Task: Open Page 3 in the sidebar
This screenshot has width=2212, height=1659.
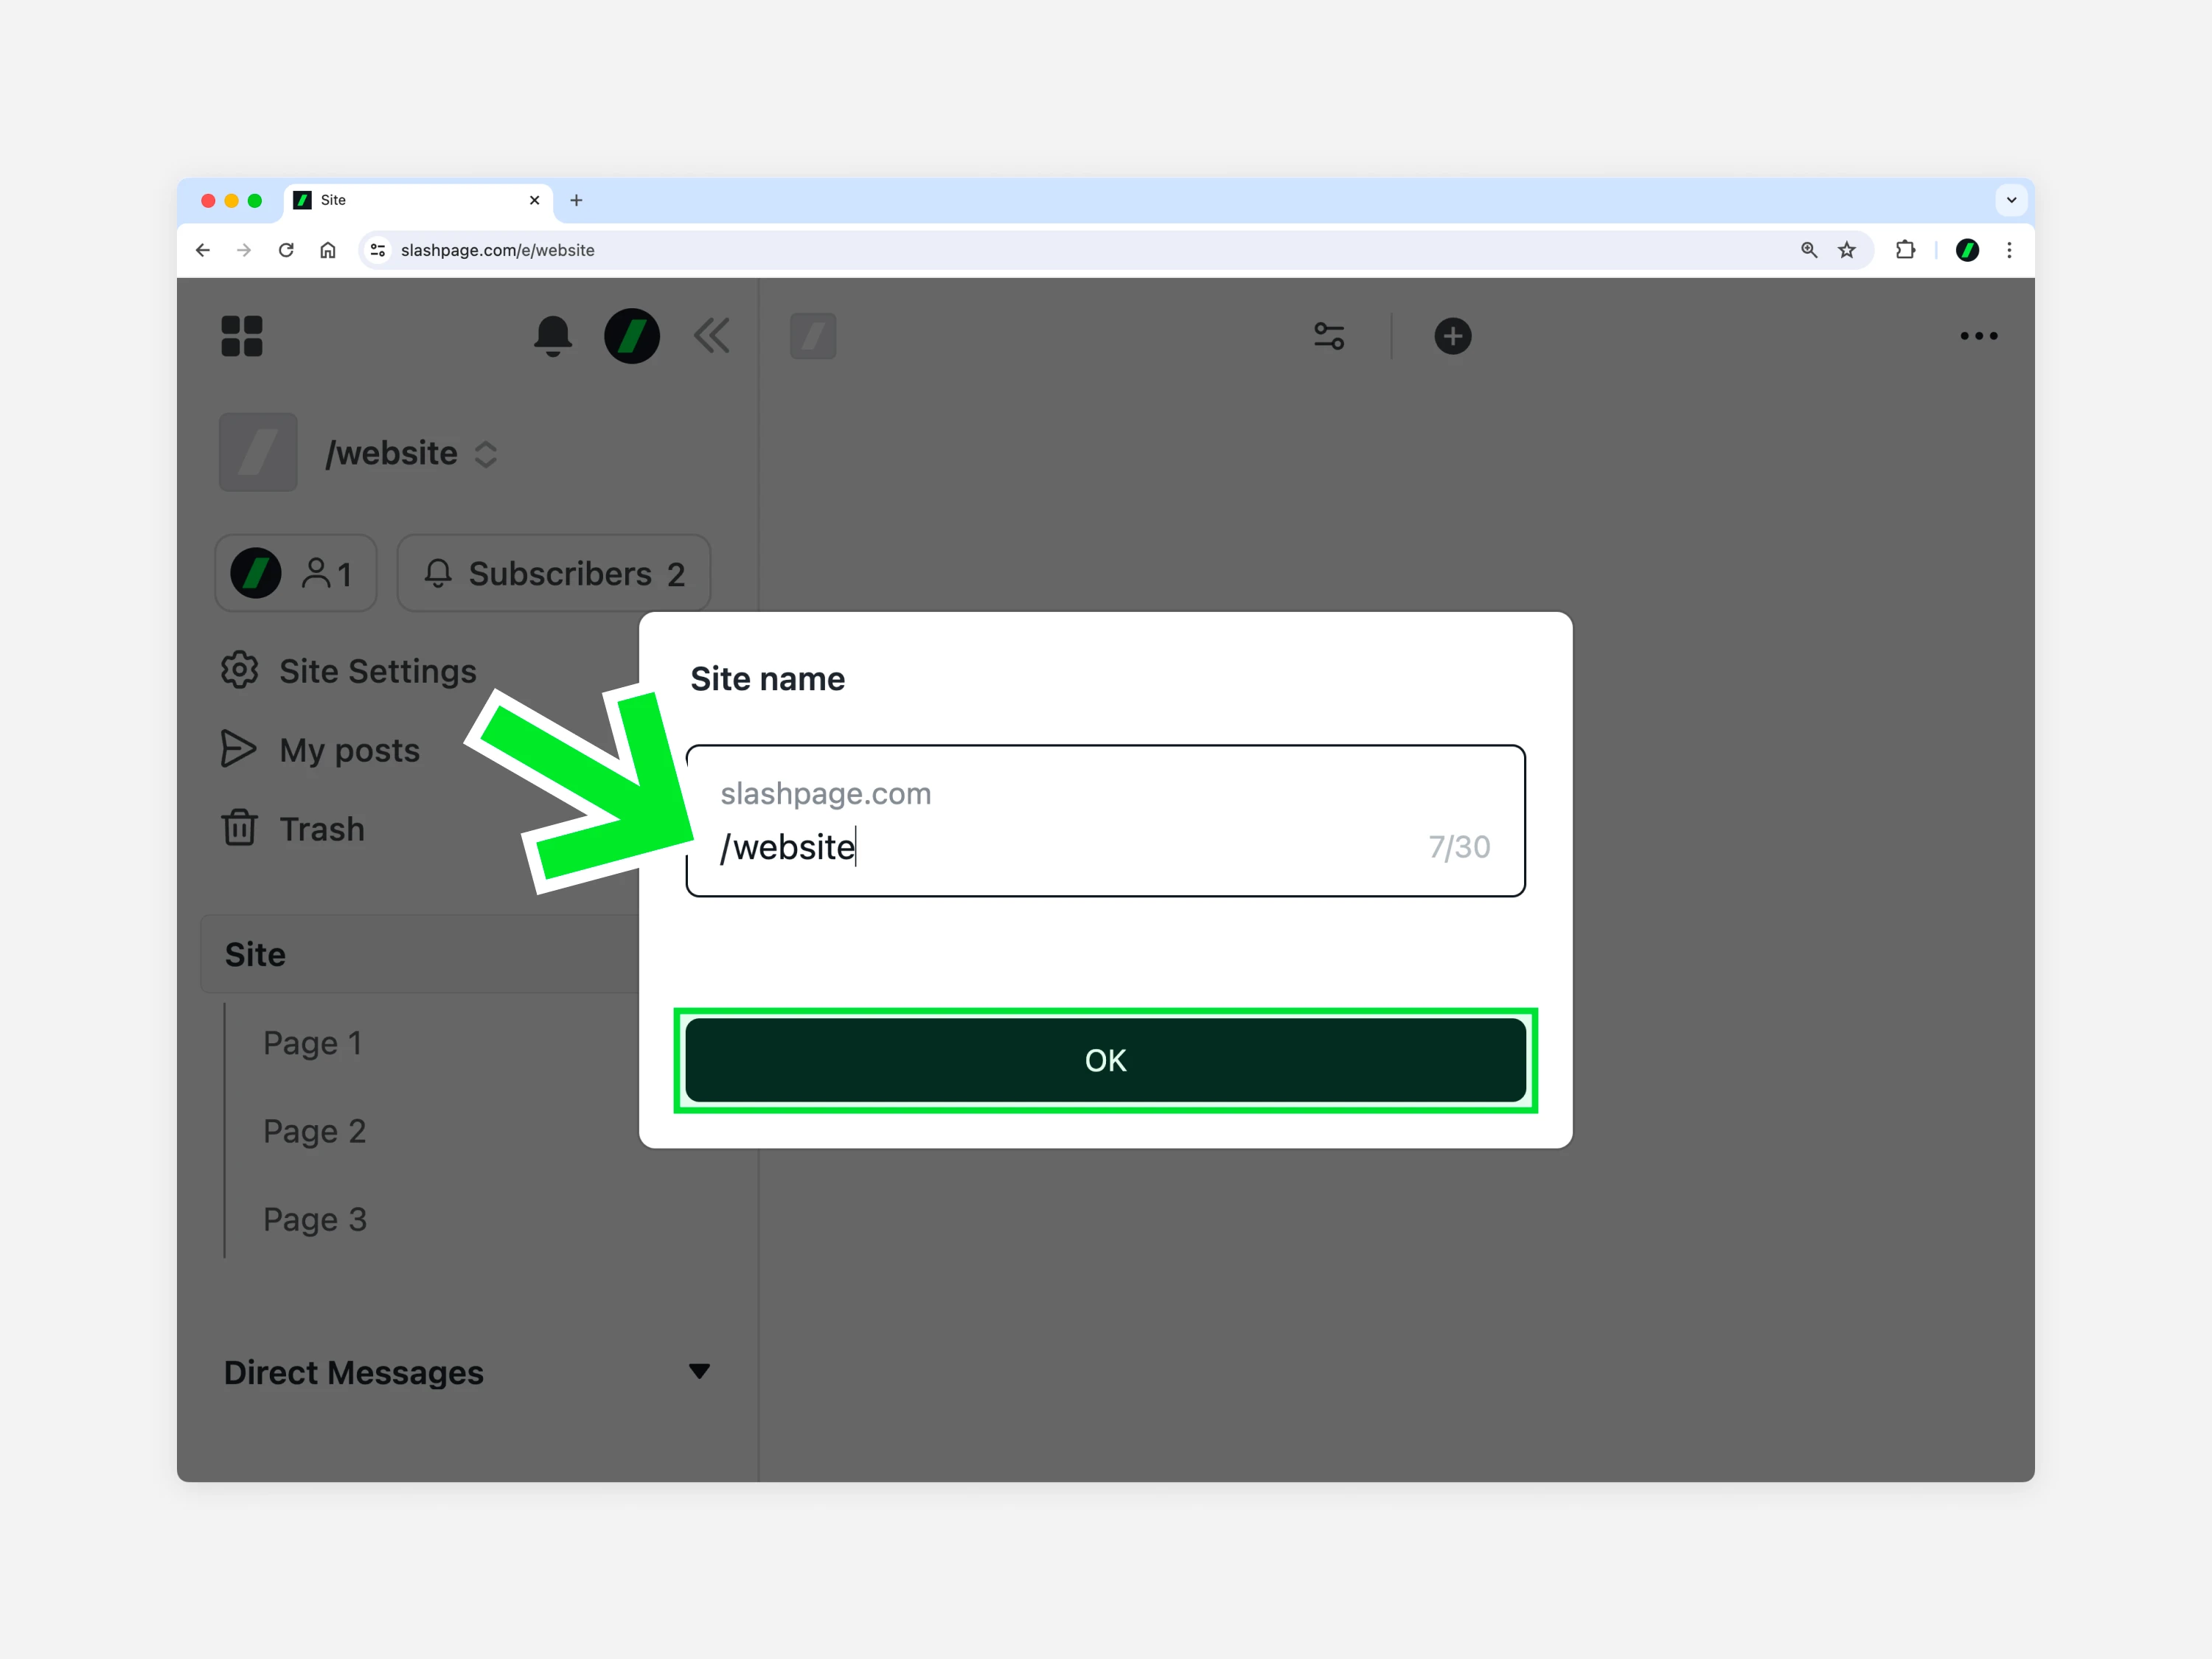Action: point(315,1220)
